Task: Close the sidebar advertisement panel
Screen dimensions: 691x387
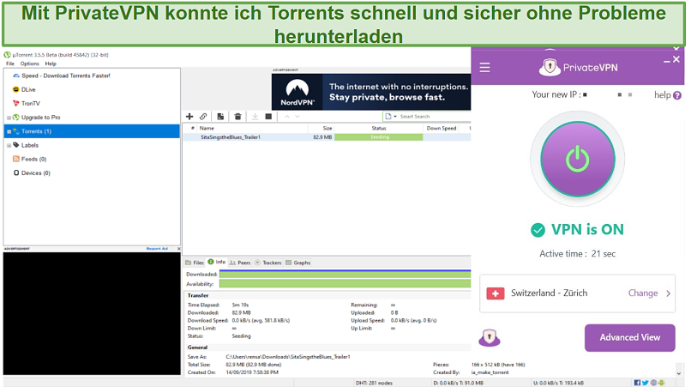Action: (178, 249)
